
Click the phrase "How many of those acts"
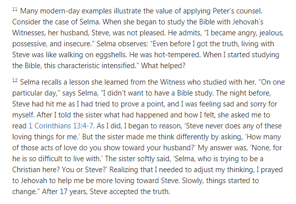pos(264,137)
